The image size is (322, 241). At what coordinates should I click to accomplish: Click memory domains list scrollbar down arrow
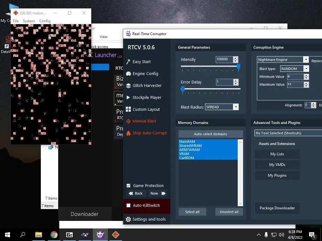241,204
